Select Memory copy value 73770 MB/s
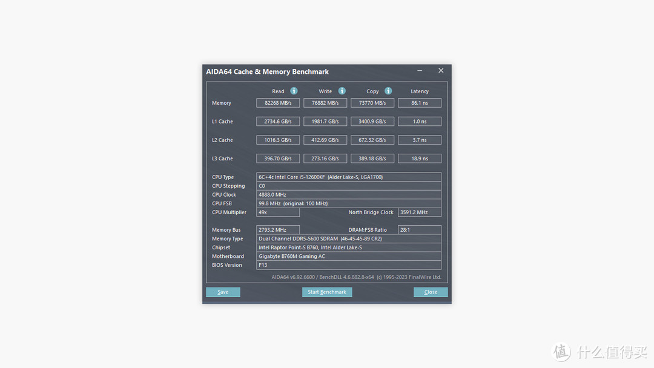Screen dimensions: 654x368 pyautogui.click(x=372, y=103)
